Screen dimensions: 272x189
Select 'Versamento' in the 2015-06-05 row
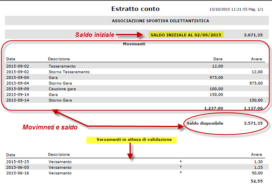tap(60, 168)
